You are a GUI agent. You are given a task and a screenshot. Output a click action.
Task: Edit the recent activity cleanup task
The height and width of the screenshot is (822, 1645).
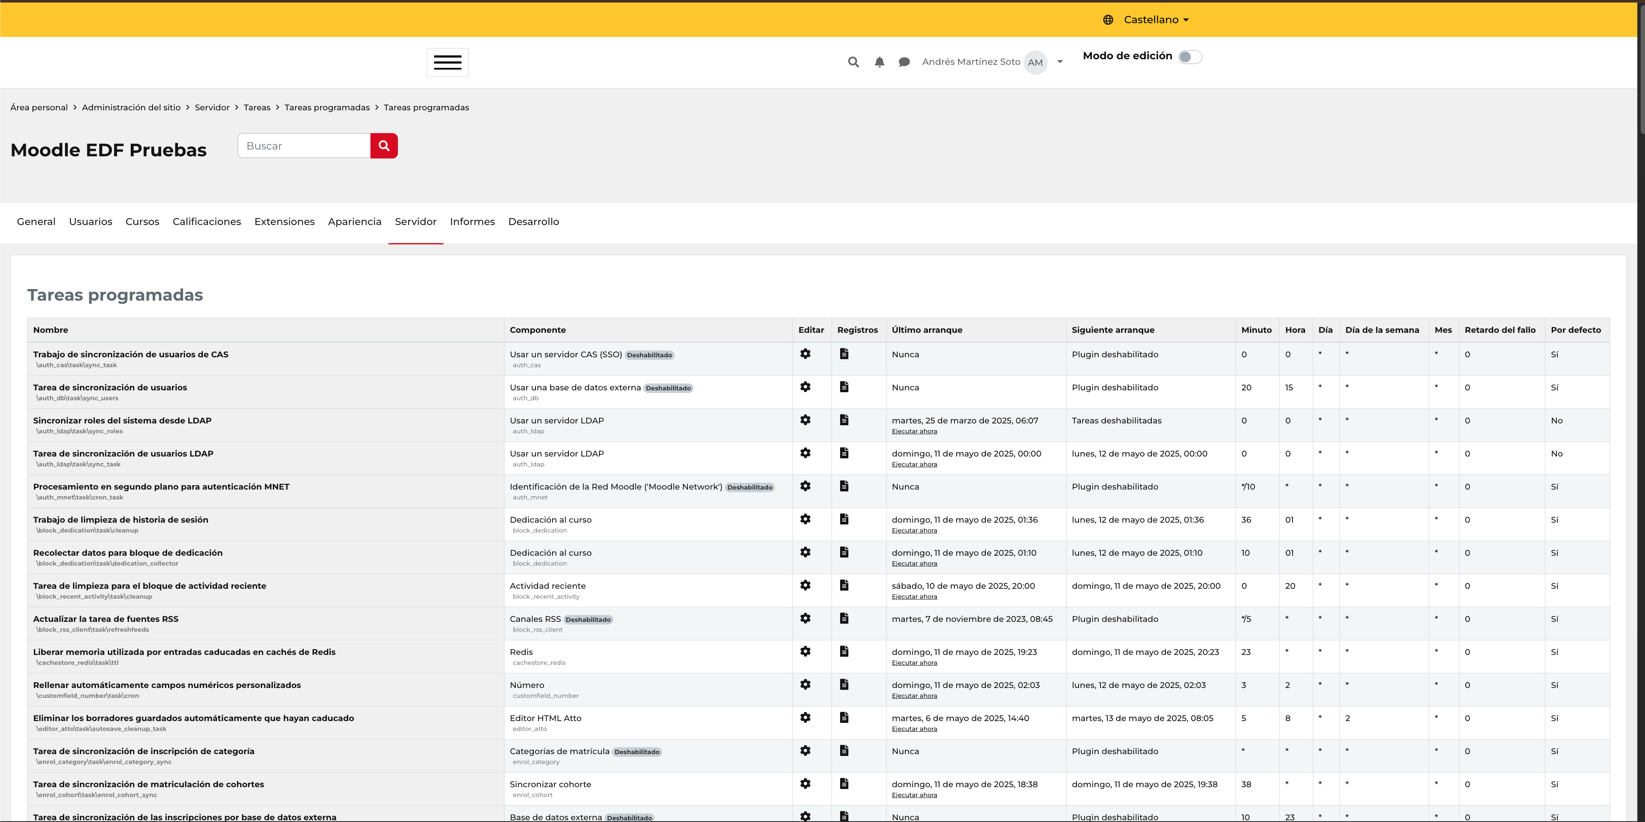[x=805, y=585]
